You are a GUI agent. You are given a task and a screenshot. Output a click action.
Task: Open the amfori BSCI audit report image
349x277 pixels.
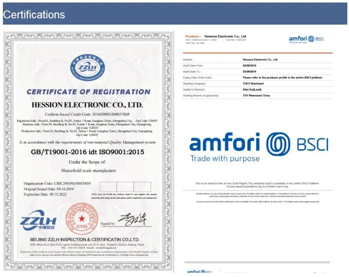pyautogui.click(x=258, y=151)
